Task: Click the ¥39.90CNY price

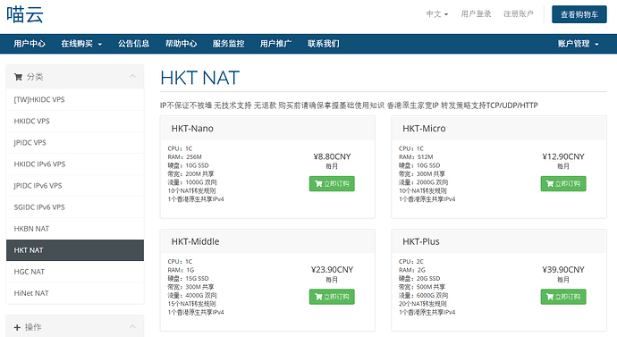Action: (x=563, y=270)
